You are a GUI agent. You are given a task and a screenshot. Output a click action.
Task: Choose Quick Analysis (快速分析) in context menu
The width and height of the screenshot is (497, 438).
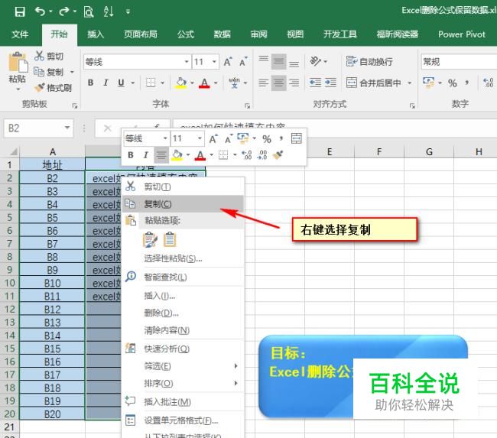(x=183, y=349)
